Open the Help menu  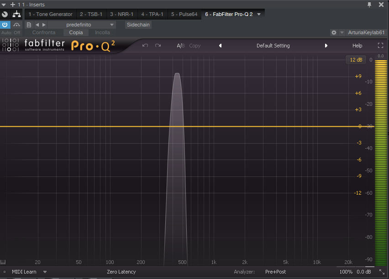coord(357,46)
